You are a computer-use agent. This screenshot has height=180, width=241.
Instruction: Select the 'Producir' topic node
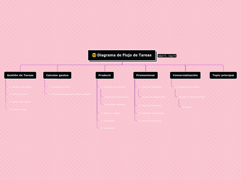click(x=105, y=75)
